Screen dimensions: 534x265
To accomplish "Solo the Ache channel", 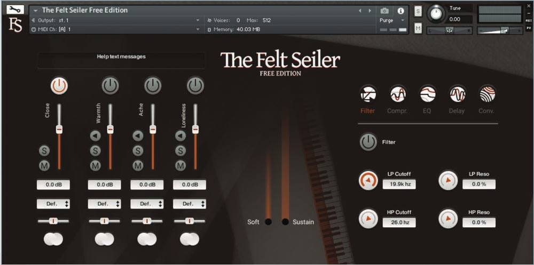I will (138, 151).
